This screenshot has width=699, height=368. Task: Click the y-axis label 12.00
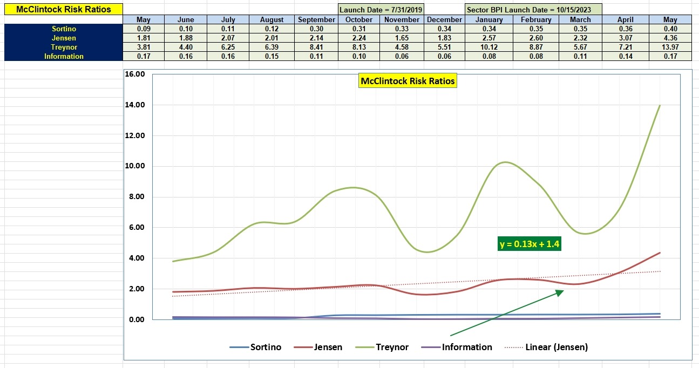pos(135,135)
